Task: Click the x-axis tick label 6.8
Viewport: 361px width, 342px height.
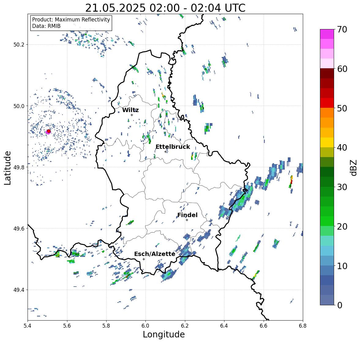Action: click(303, 325)
